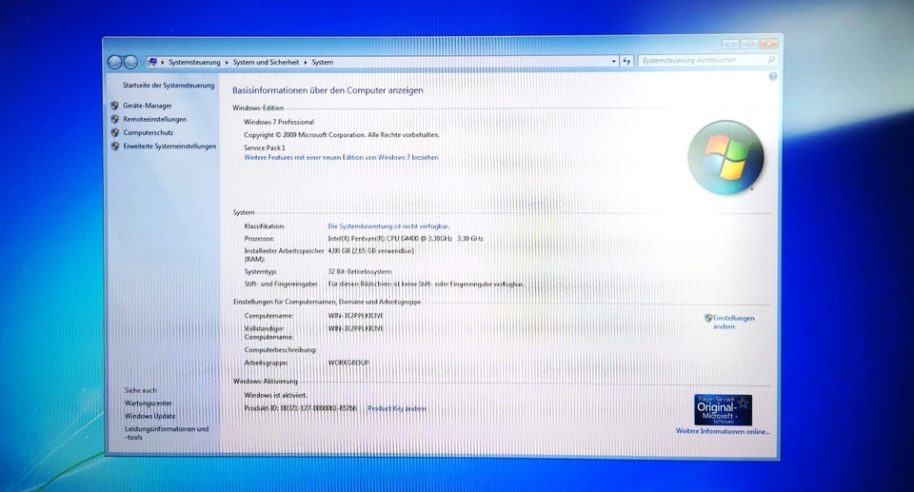Open Weitere Informationen online link
914x492 pixels.
pyautogui.click(x=723, y=431)
